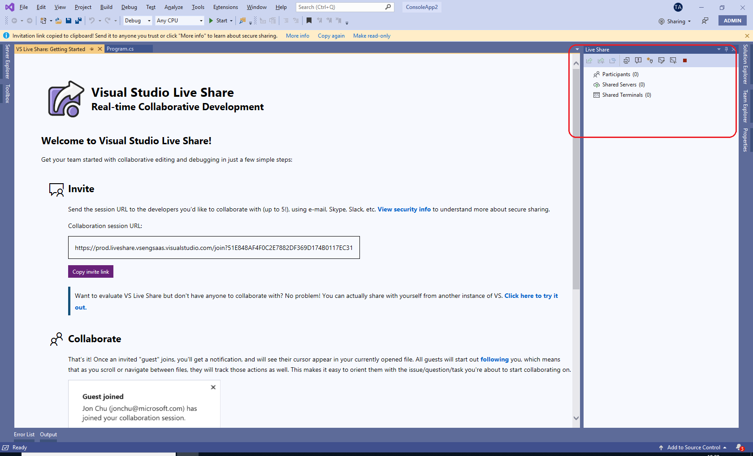Expand the Start button dropdown arrow
The width and height of the screenshot is (753, 456).
pos(231,21)
